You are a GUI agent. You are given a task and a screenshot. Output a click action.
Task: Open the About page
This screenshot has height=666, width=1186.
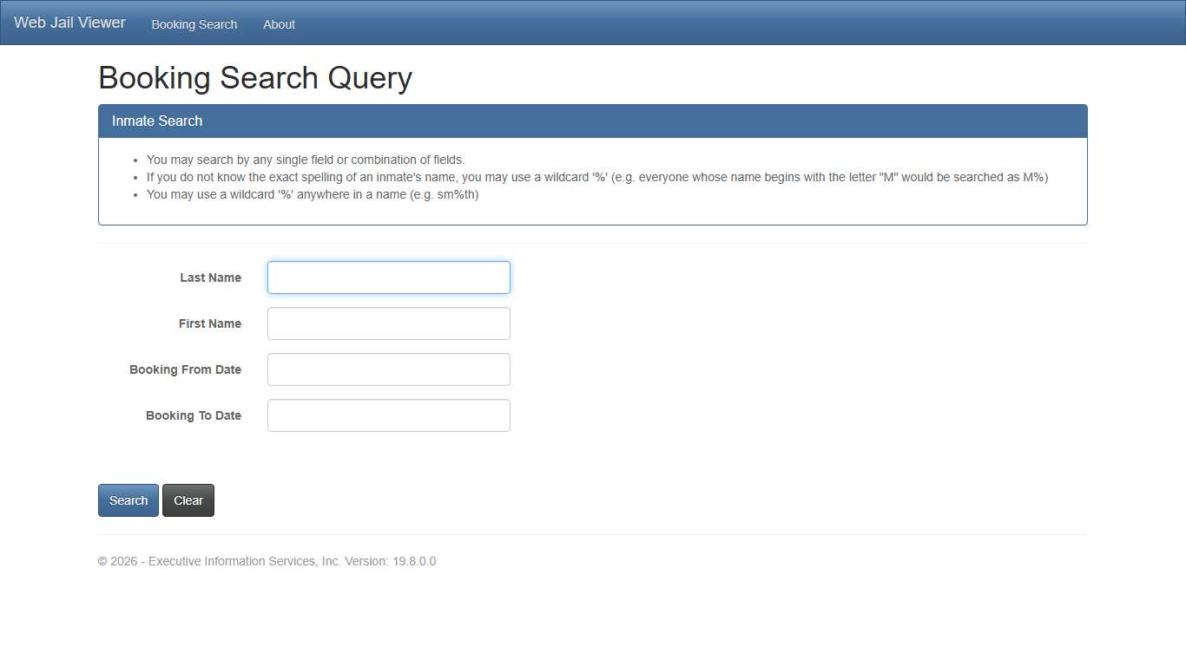(279, 24)
